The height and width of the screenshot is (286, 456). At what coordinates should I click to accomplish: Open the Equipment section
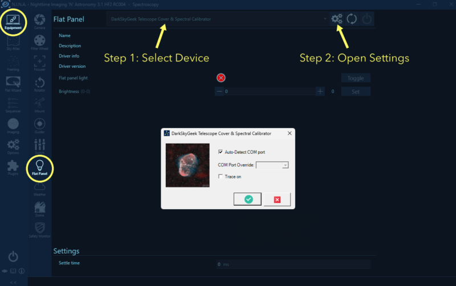tap(13, 22)
